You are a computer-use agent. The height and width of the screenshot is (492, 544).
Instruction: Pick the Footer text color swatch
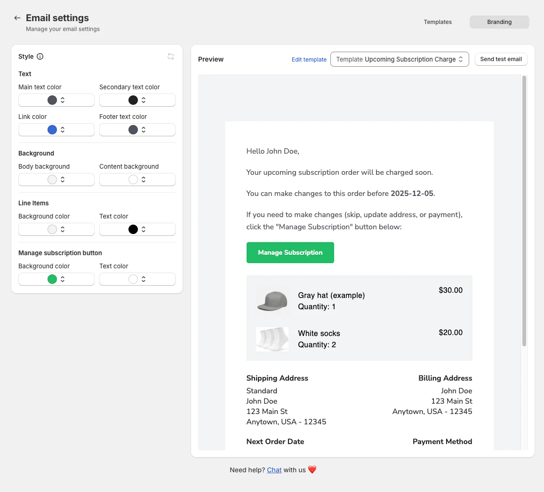click(133, 130)
